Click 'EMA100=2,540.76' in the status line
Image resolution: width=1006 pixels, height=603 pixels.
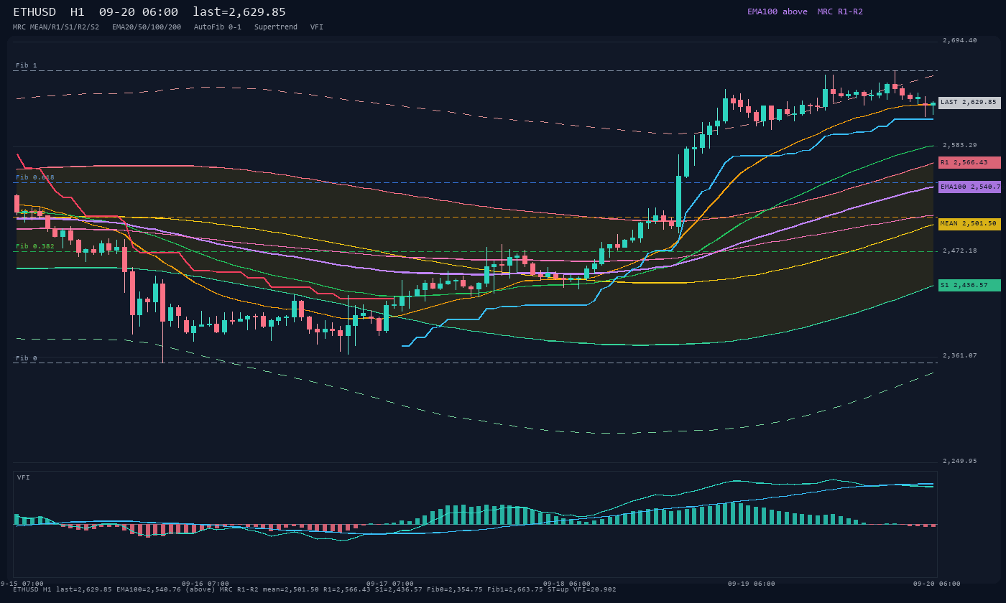pyautogui.click(x=149, y=589)
